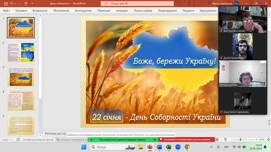Open the Рецензування ribbon tab

tap(168, 10)
